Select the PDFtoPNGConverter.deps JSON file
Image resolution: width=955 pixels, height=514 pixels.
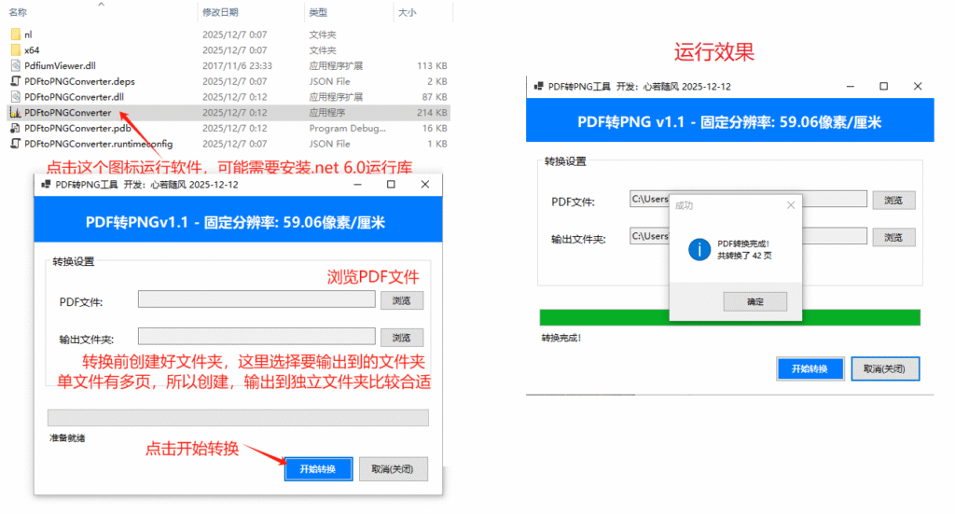pos(78,81)
